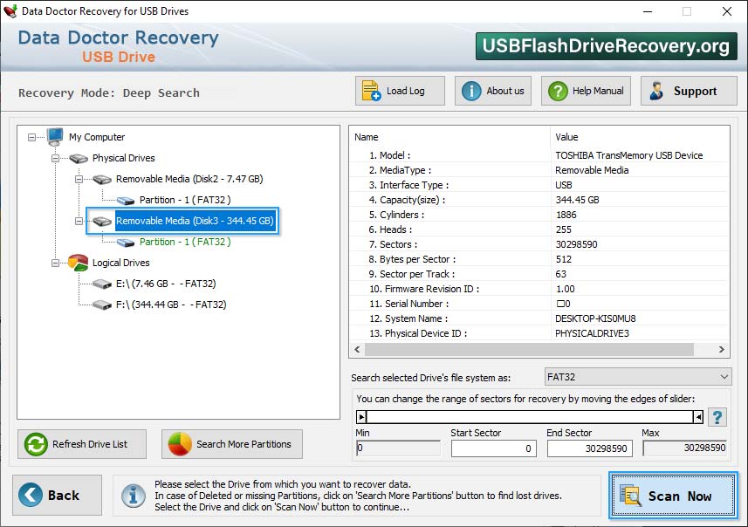Click green partition icon under Disk3
Image resolution: width=748 pixels, height=527 pixels.
(x=126, y=243)
